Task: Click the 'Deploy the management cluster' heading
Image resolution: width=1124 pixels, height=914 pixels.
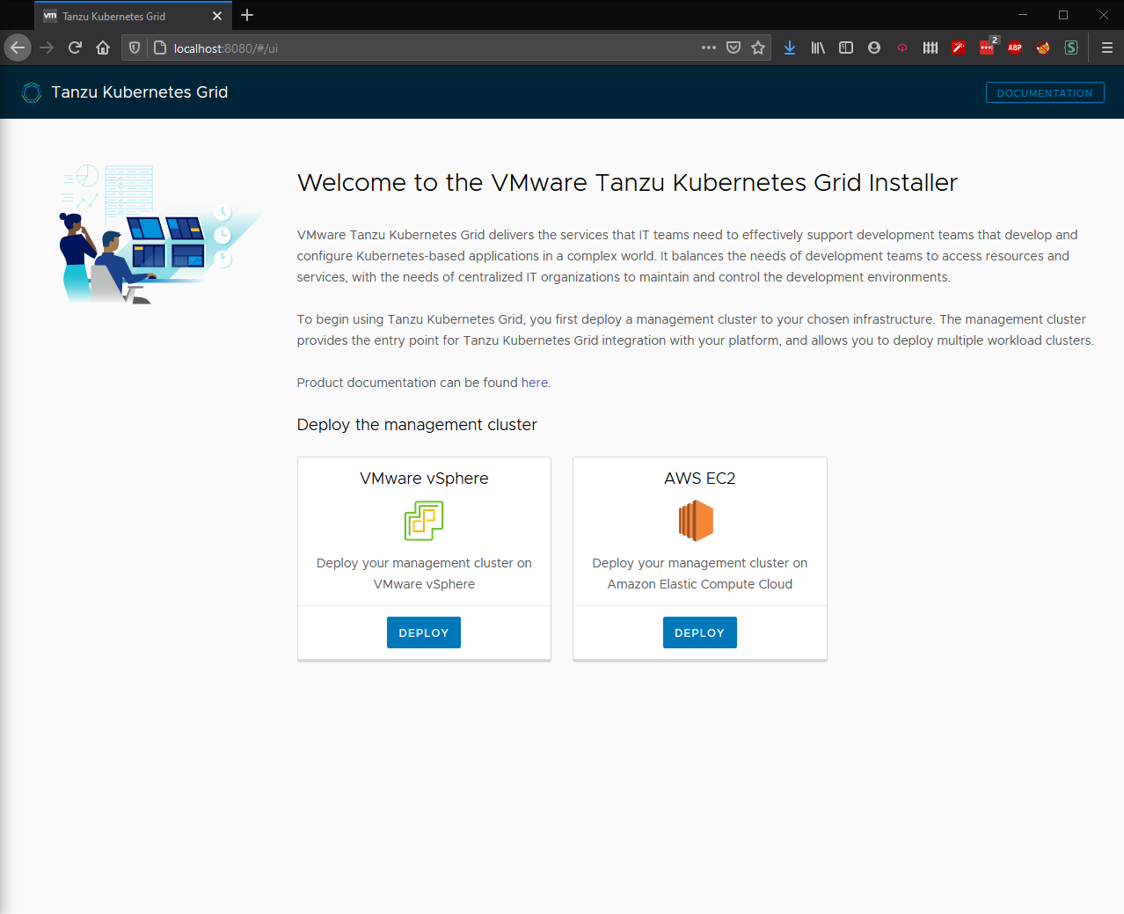Action: click(x=417, y=425)
